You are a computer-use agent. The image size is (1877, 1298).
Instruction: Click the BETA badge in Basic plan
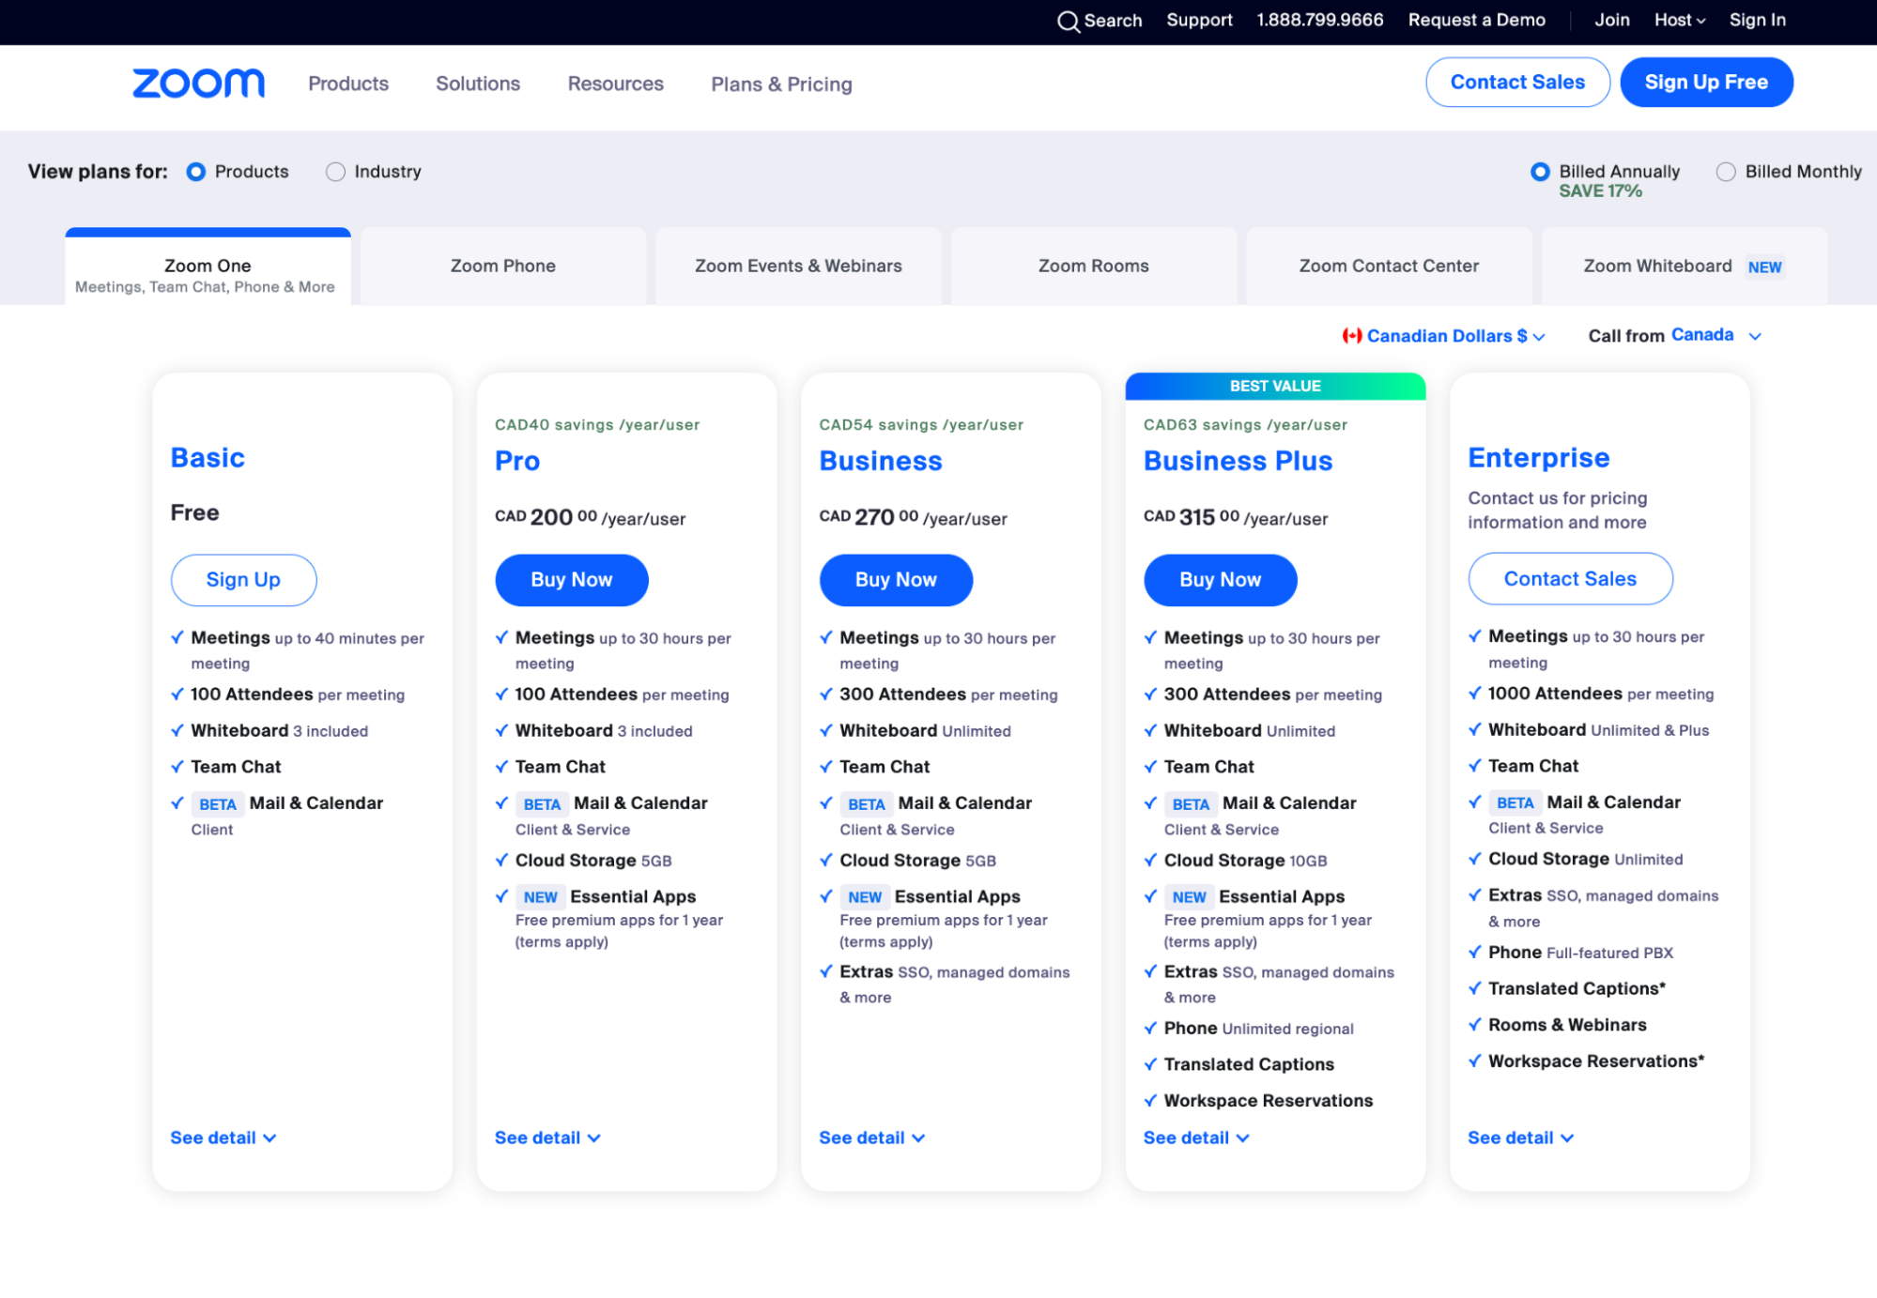[x=217, y=804]
